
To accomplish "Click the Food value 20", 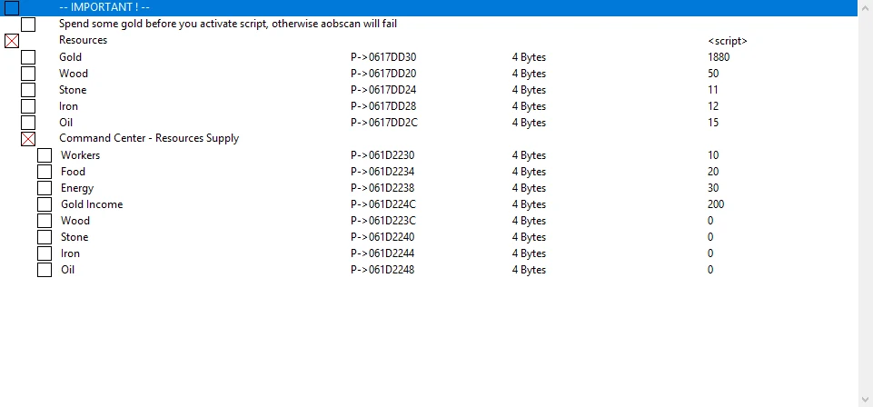I will point(713,172).
